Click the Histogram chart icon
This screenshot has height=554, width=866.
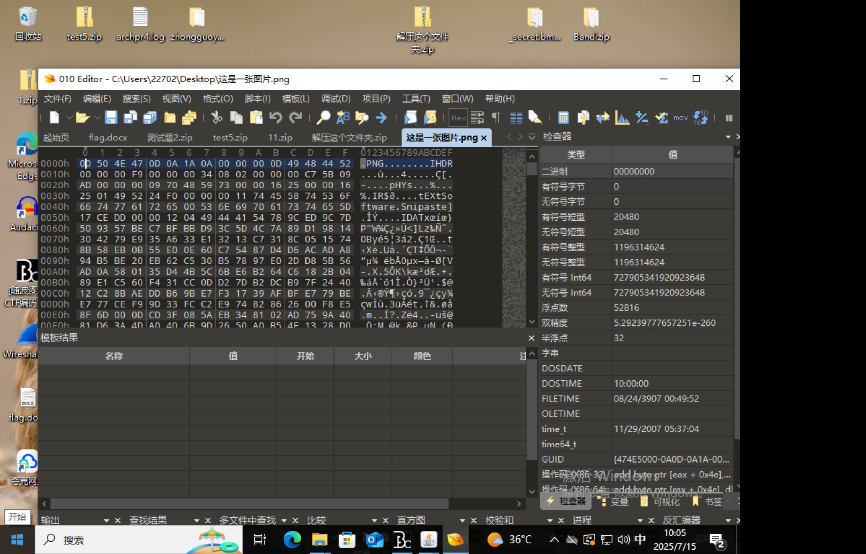(622, 118)
